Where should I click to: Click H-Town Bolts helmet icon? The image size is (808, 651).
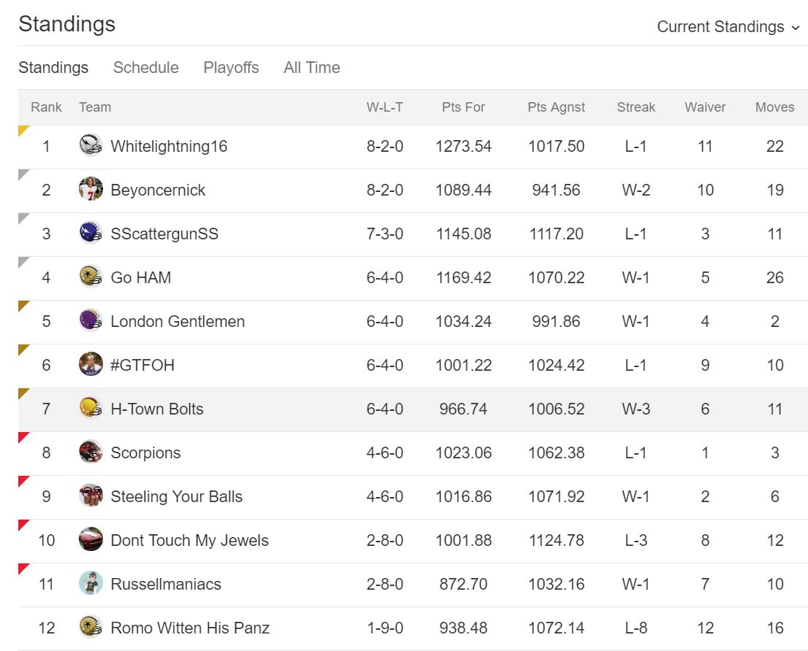(x=91, y=409)
